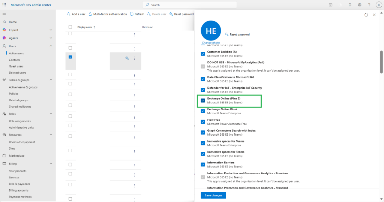Click key icon in selected user row

click(x=127, y=58)
